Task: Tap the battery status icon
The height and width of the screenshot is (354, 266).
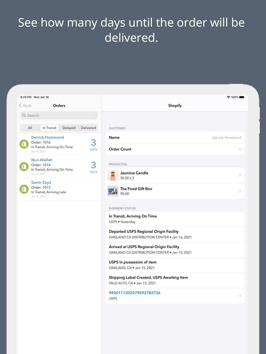Action: 242,97
